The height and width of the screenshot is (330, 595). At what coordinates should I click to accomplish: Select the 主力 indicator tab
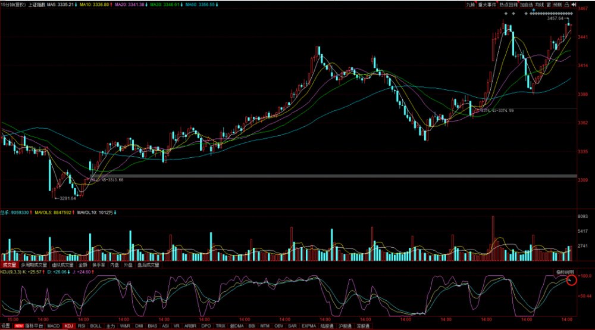(111, 326)
